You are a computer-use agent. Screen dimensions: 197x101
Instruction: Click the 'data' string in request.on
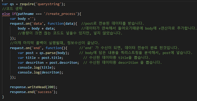coord(38,24)
